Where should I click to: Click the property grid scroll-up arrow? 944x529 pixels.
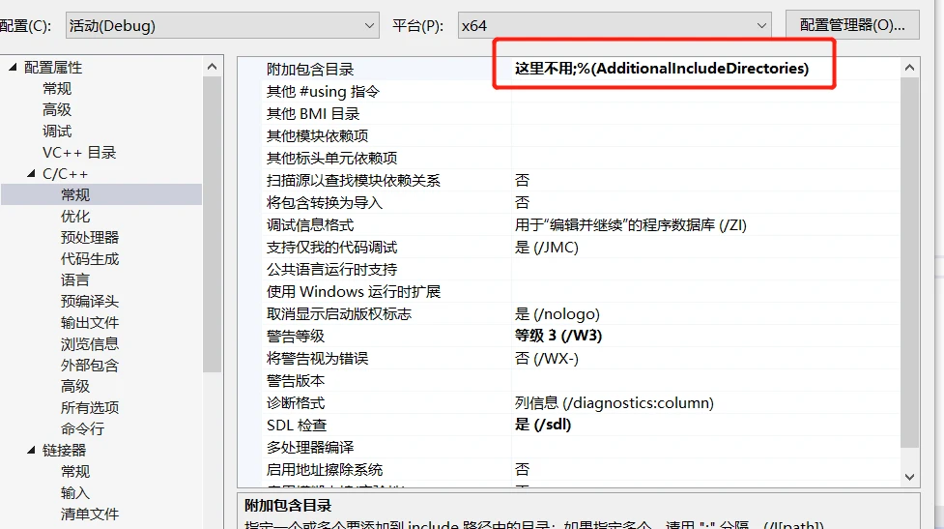click(x=909, y=68)
